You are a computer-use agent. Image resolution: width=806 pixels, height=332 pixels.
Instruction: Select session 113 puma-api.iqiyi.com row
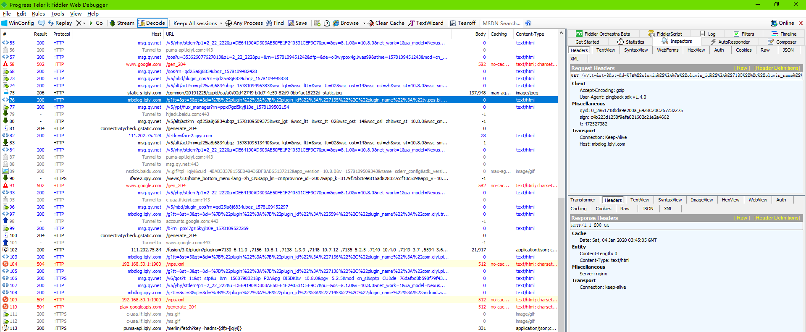[279, 328]
